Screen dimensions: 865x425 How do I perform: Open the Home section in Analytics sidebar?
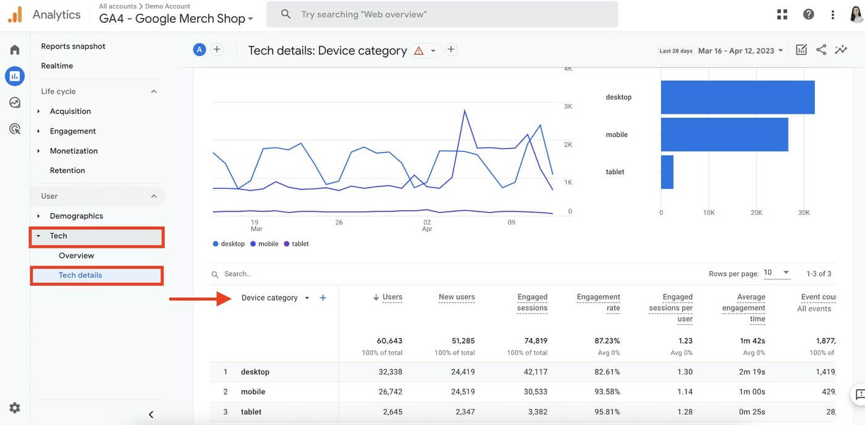coord(14,49)
